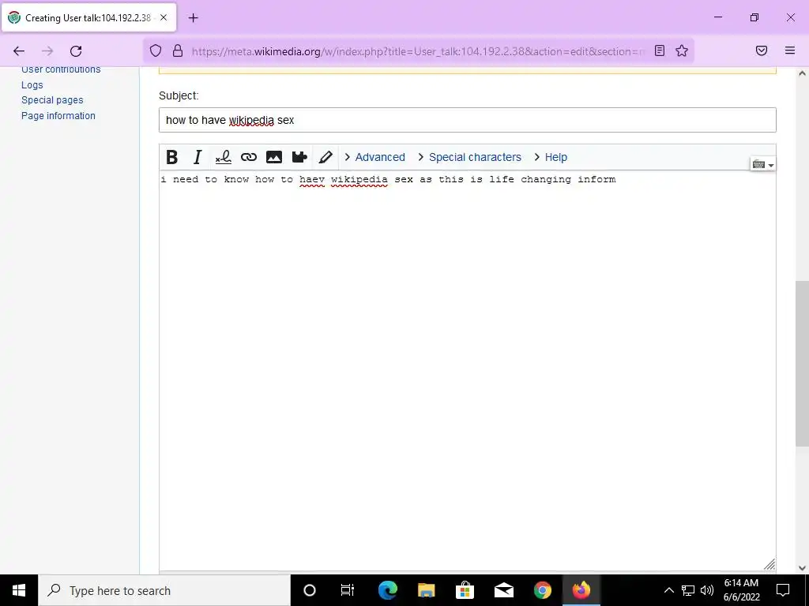The width and height of the screenshot is (809, 606).
Task: Launch Microsoft Edge from taskbar
Action: (387, 590)
